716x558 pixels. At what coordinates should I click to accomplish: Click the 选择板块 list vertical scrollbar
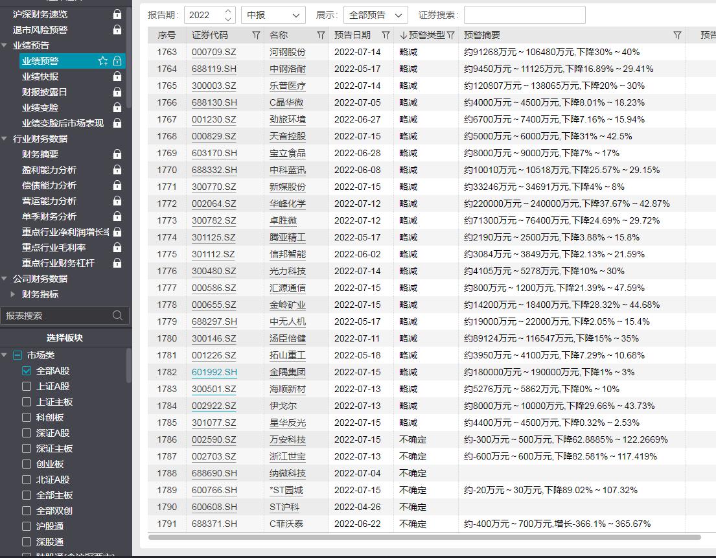(129, 366)
